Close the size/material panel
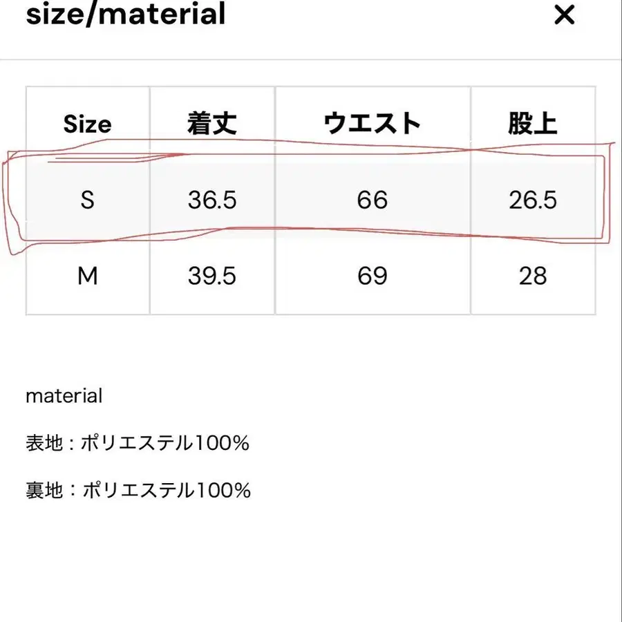The image size is (622, 622). pos(565,15)
